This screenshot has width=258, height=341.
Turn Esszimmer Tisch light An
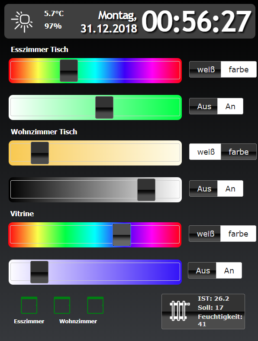click(230, 106)
